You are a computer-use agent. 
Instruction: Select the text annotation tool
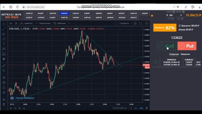tap(4, 44)
